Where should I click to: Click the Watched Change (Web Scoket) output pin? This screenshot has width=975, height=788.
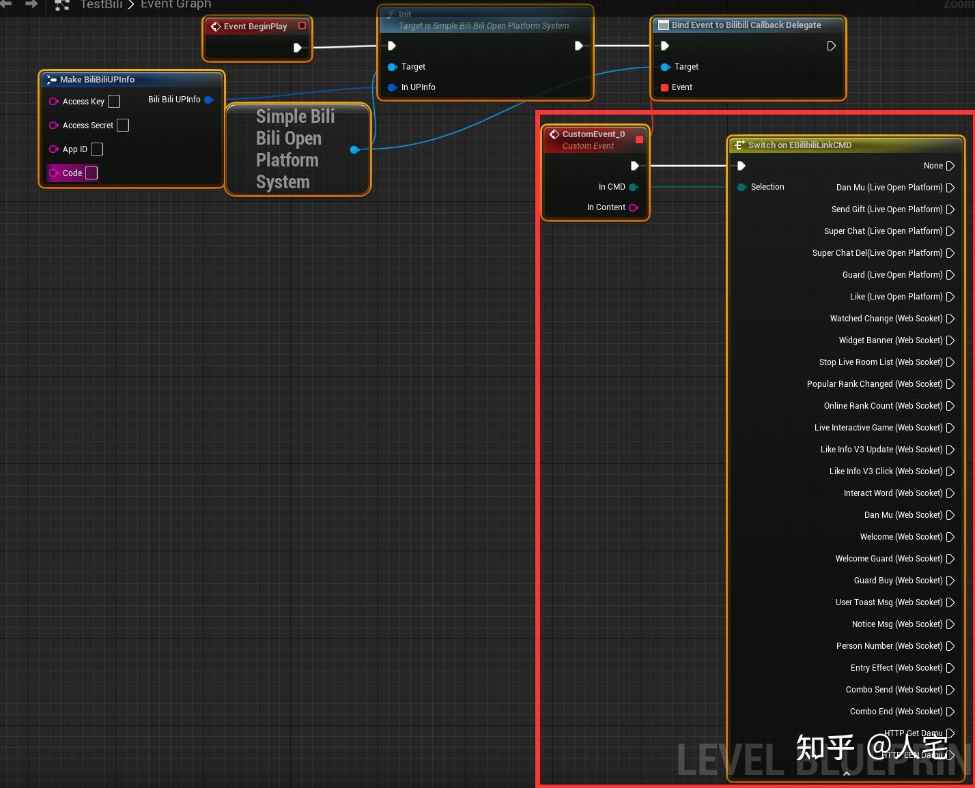[x=950, y=319]
